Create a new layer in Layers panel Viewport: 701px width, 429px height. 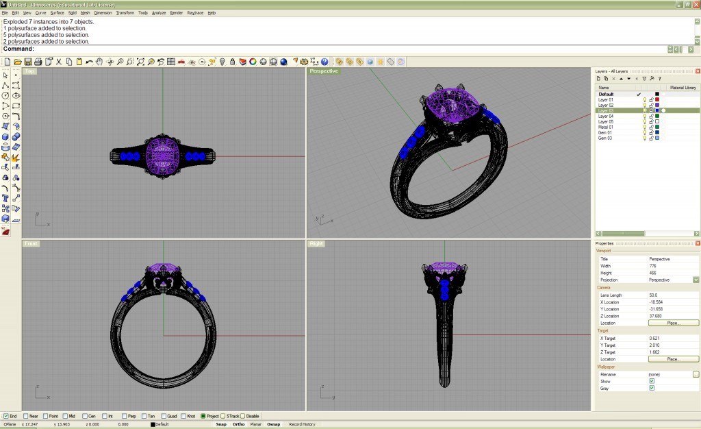(598, 79)
